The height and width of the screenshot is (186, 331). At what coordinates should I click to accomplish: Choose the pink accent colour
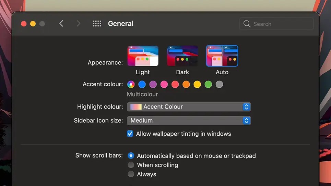[x=164, y=84]
